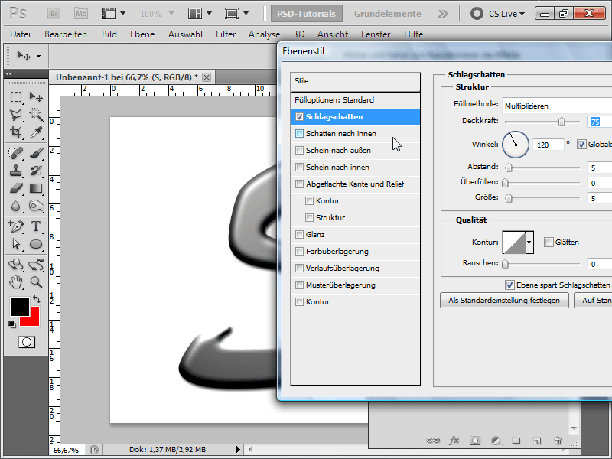Select the Zoom tool in toolbox
The width and height of the screenshot is (612, 459).
pos(36,282)
